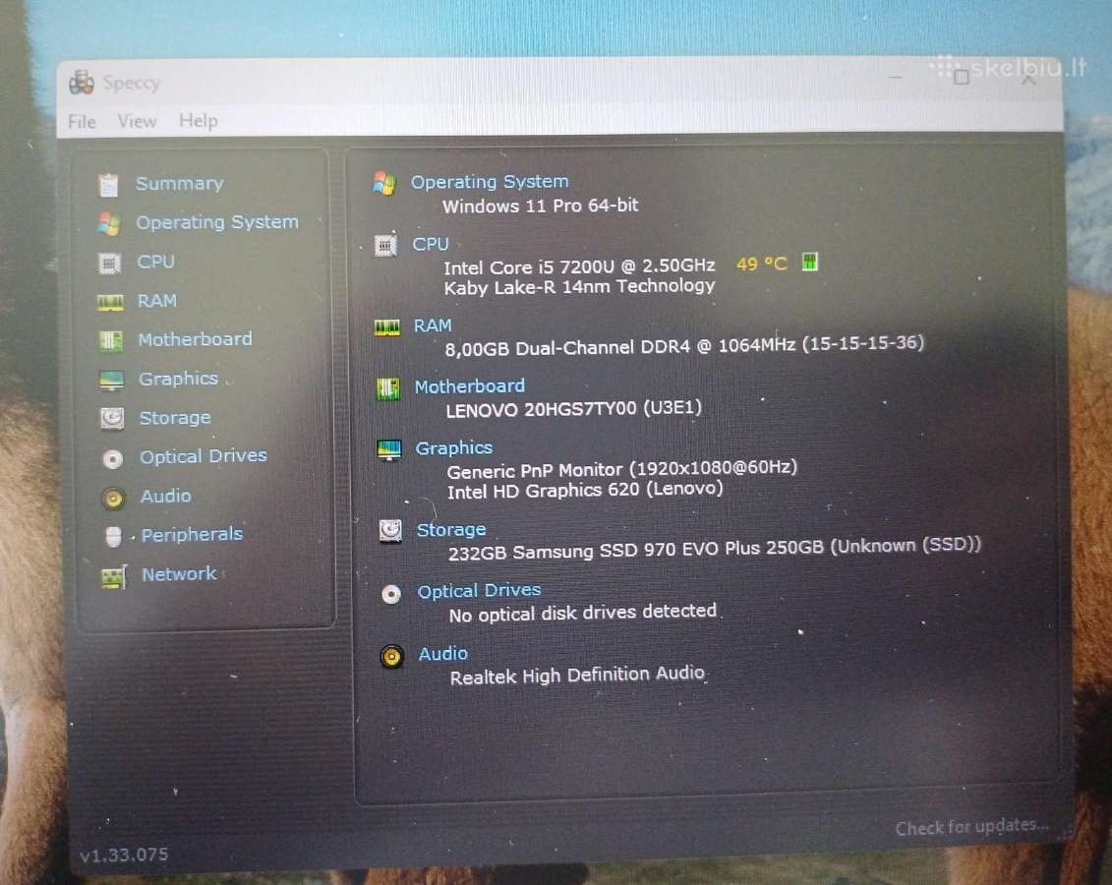Click the v1.33.075 version label
Viewport: 1112px width, 885px height.
click(124, 855)
